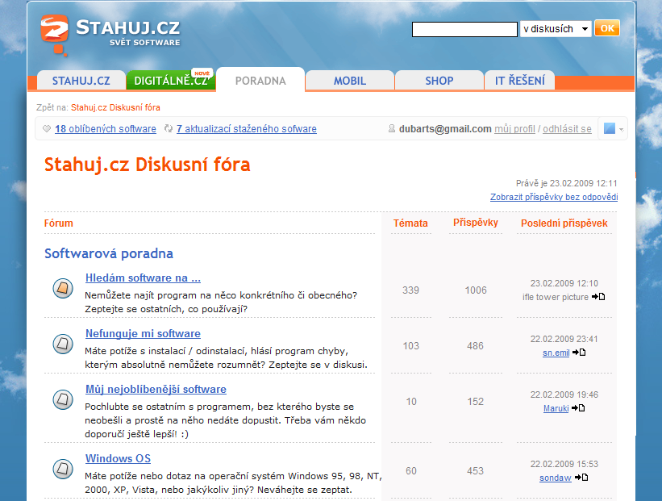The height and width of the screenshot is (501, 662).
Task: Open user profile sondaw
Action: pos(556,478)
